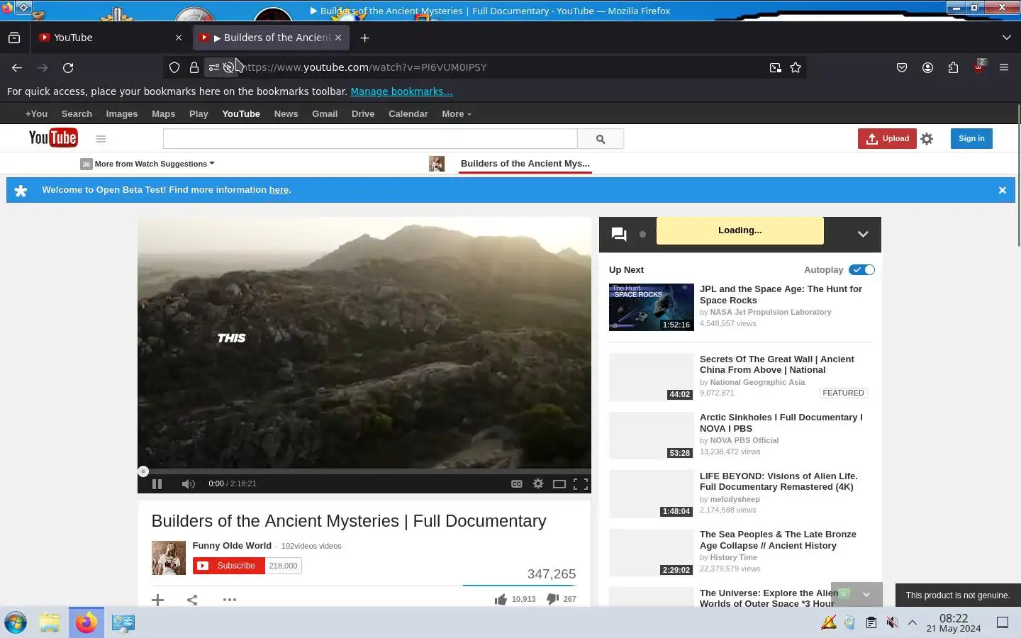
Task: Open Calendar in the Google bar
Action: 408,114
